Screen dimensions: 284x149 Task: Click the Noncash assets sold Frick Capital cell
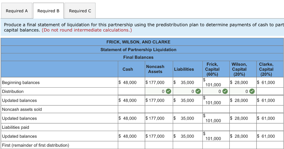pos(216,109)
